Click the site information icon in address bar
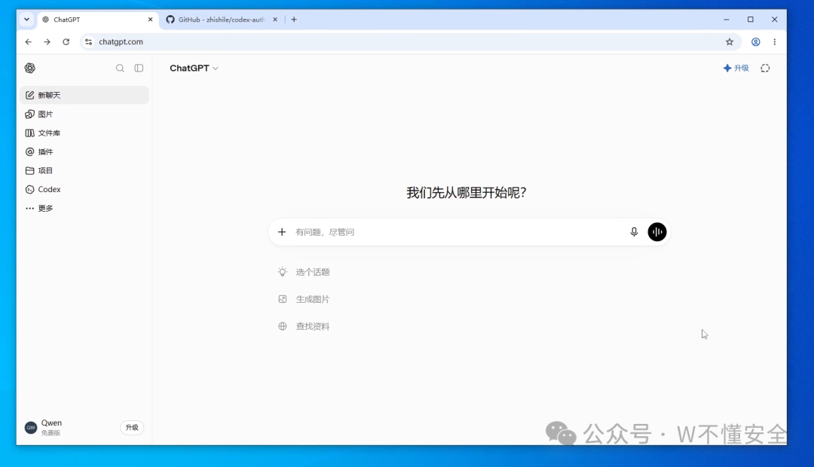Image resolution: width=814 pixels, height=467 pixels. pyautogui.click(x=89, y=42)
